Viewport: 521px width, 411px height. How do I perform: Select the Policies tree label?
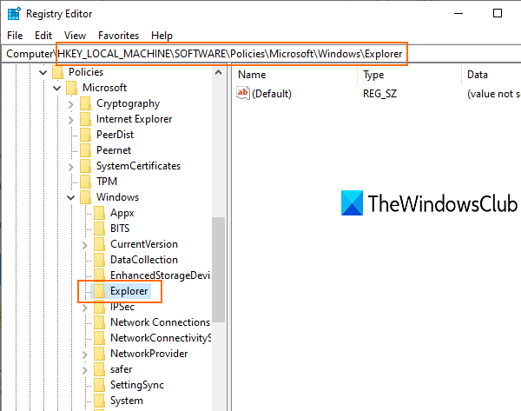pos(86,72)
